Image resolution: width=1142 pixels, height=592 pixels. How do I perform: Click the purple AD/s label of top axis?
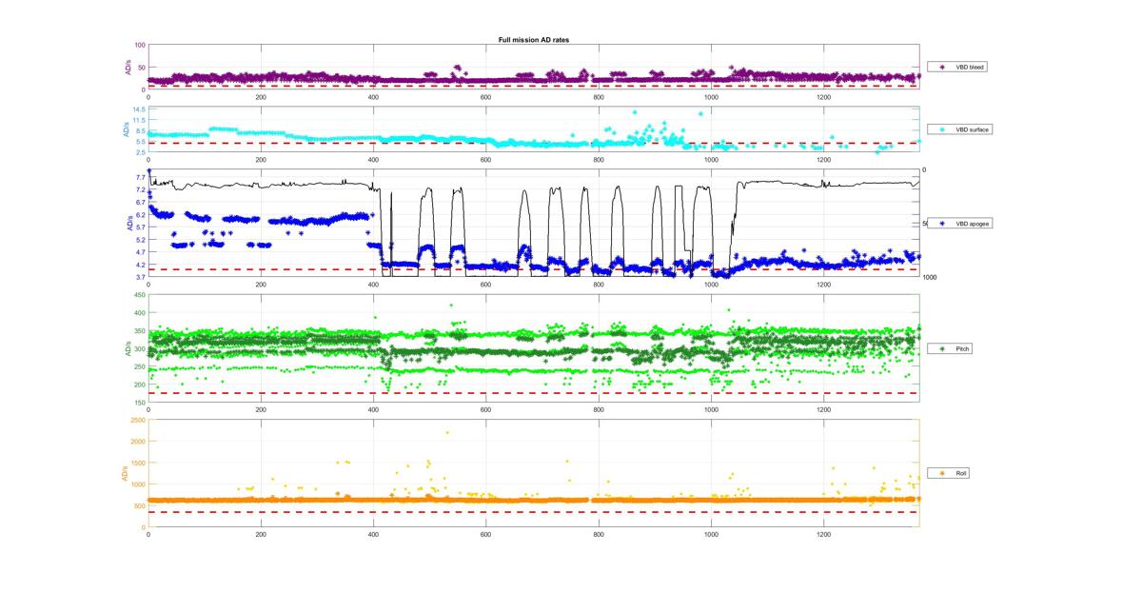pyautogui.click(x=128, y=67)
